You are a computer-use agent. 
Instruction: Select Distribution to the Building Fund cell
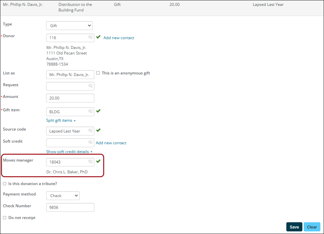[75, 7]
